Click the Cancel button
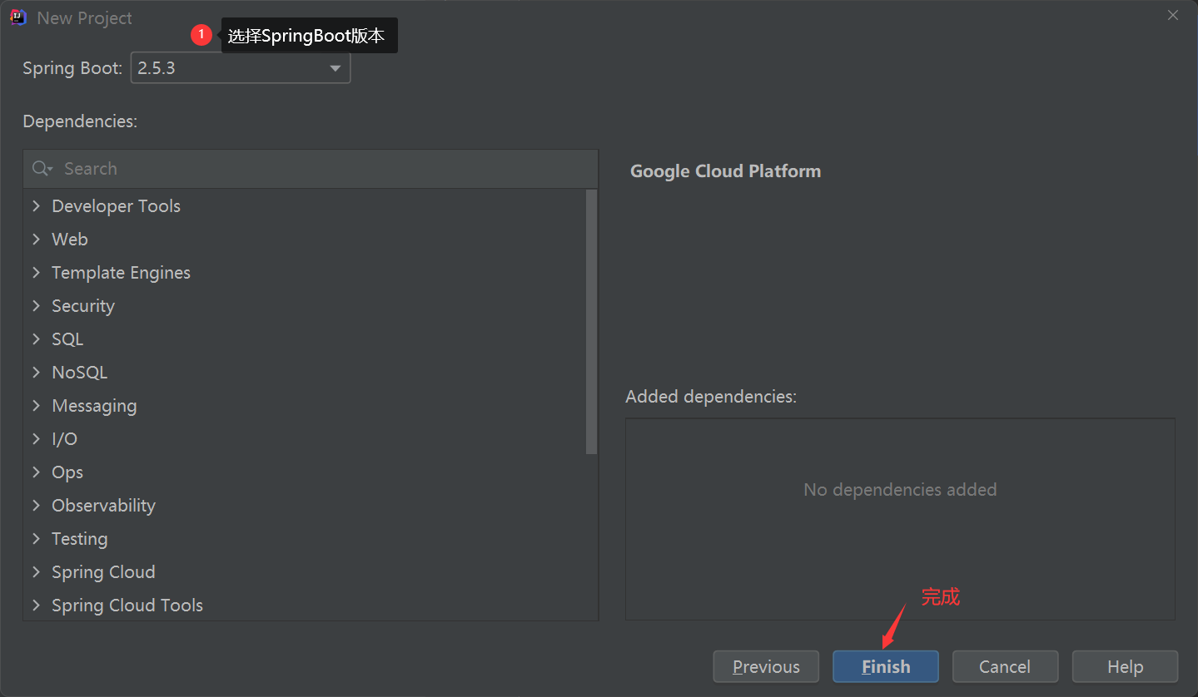The image size is (1198, 697). [1005, 666]
